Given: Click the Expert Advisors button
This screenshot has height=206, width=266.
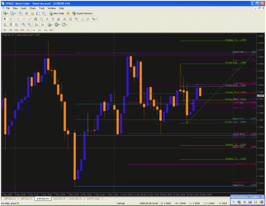Looking at the screenshot, I should coord(82,13).
